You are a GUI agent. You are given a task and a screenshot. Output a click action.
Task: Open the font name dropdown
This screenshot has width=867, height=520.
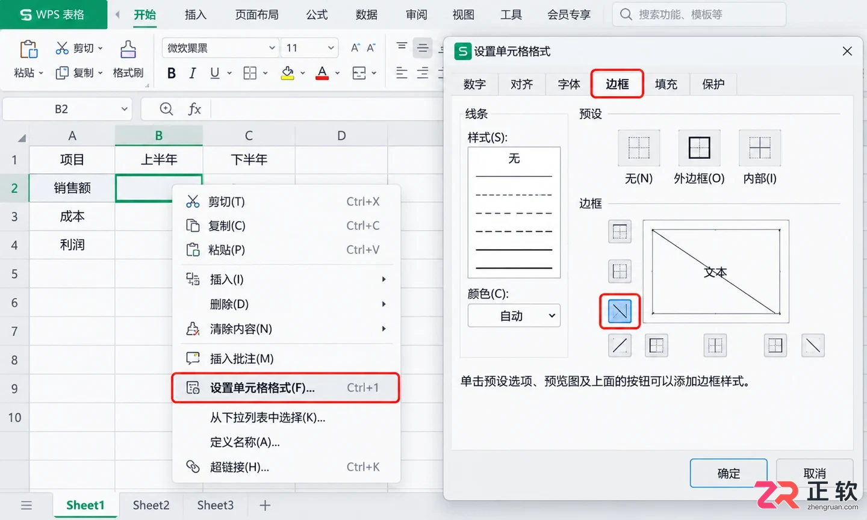tap(220, 48)
